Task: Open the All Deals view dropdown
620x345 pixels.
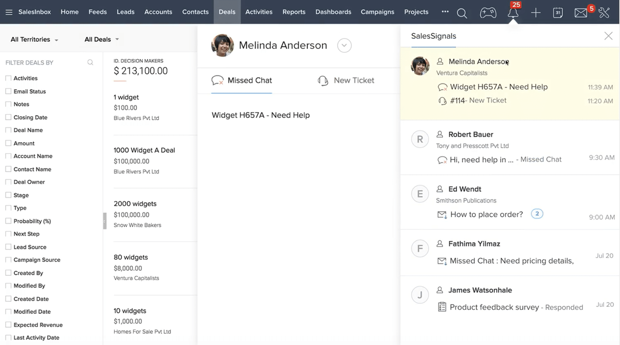Action: point(102,40)
